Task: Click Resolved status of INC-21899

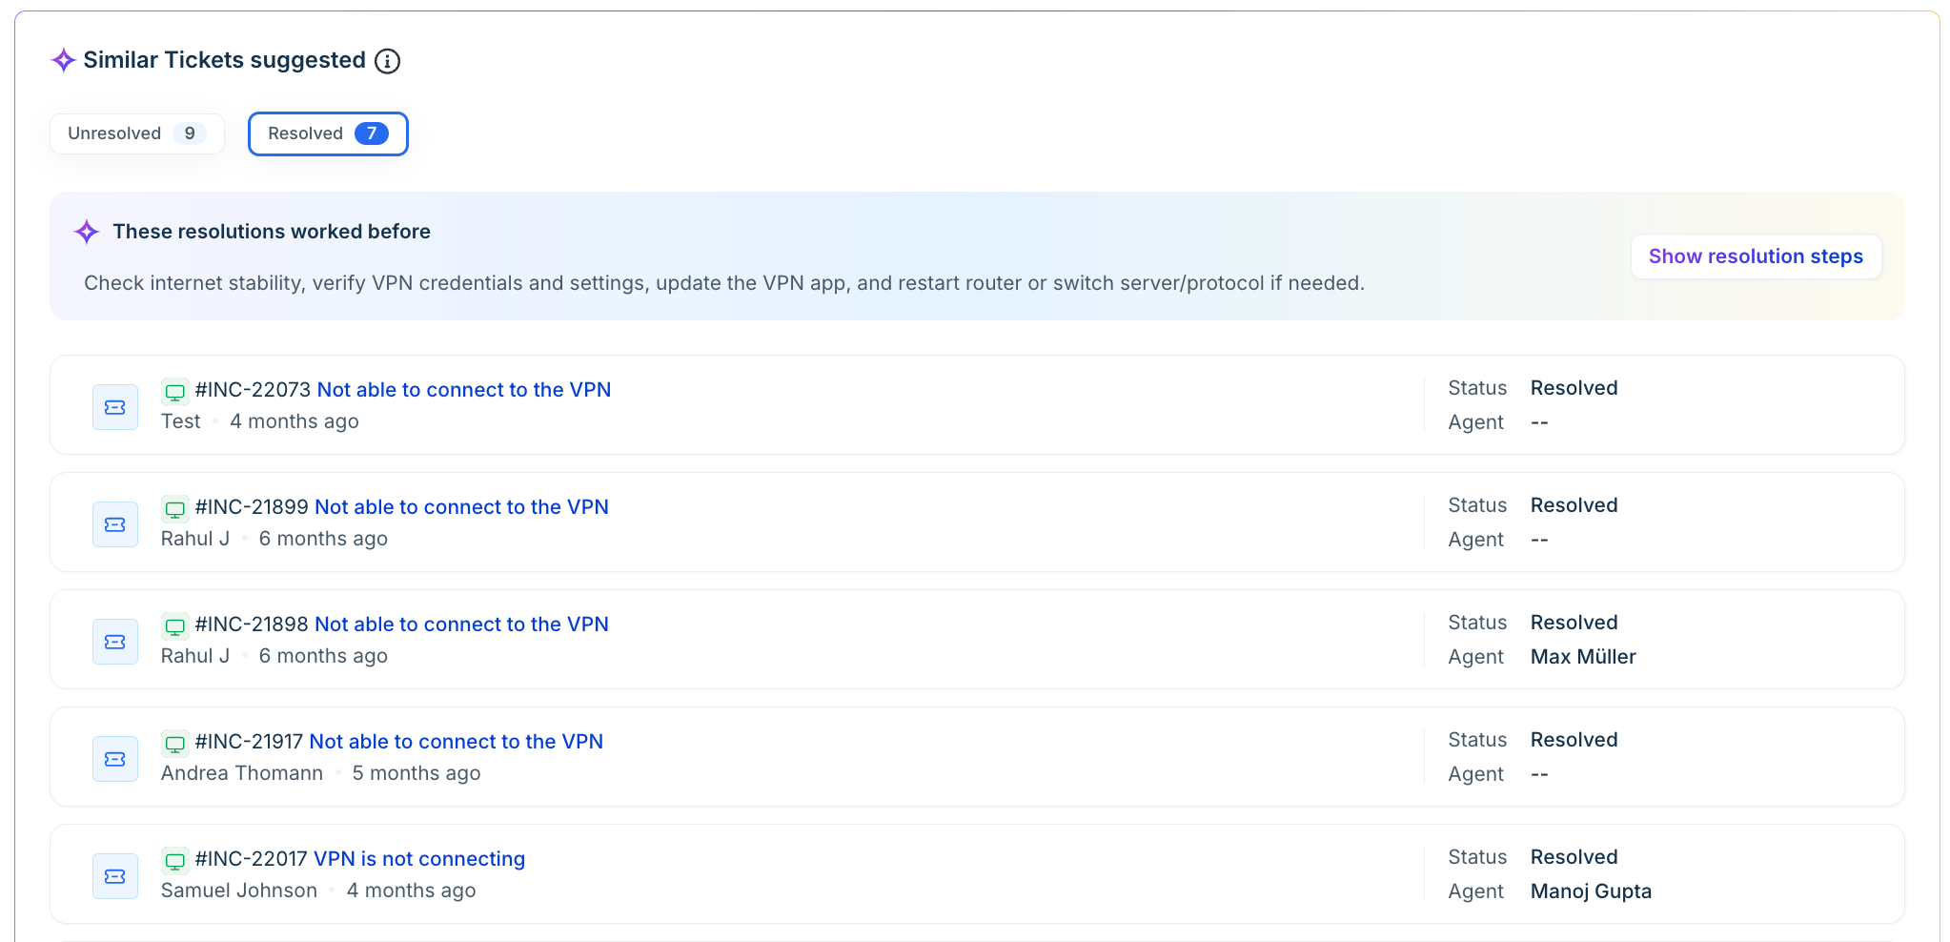Action: point(1574,505)
